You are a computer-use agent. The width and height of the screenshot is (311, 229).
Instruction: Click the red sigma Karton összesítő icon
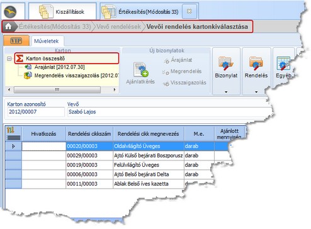click(x=20, y=59)
